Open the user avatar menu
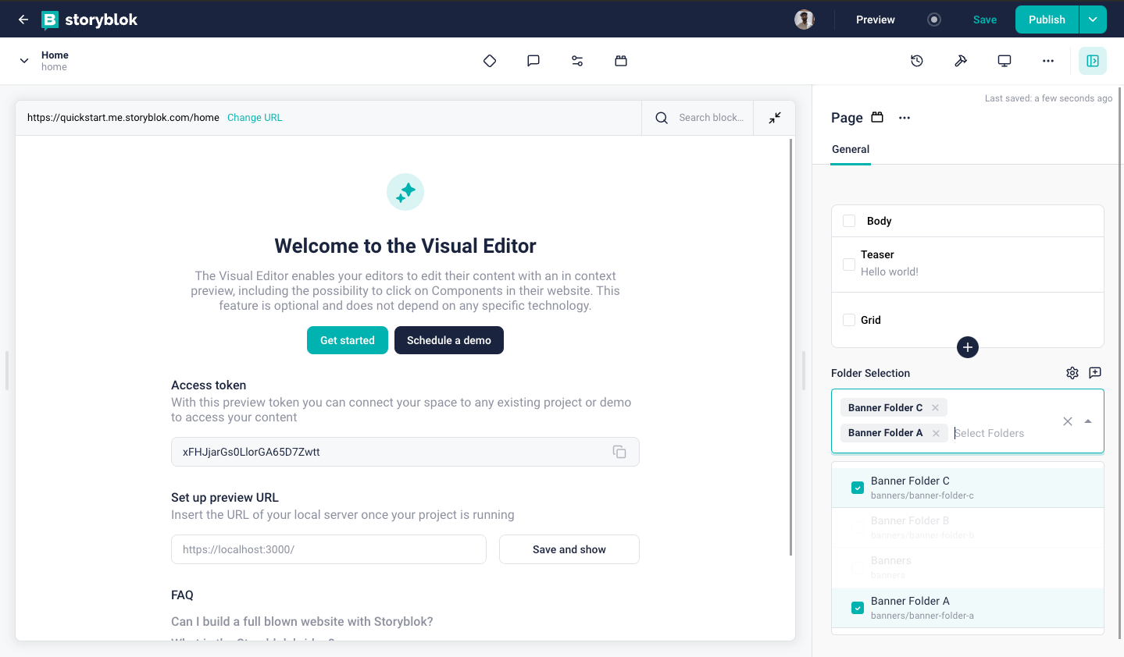 [x=805, y=20]
